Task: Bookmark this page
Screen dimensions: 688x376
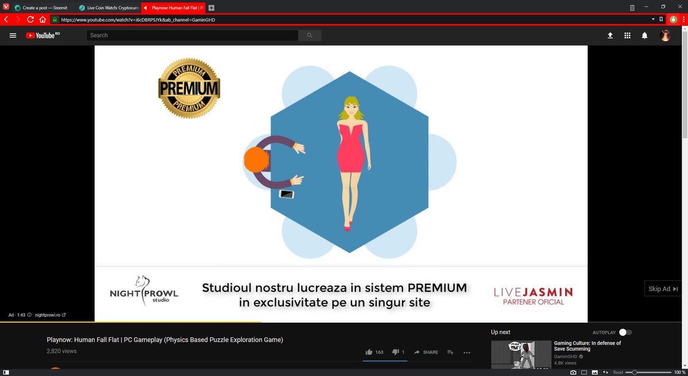Action: click(661, 19)
